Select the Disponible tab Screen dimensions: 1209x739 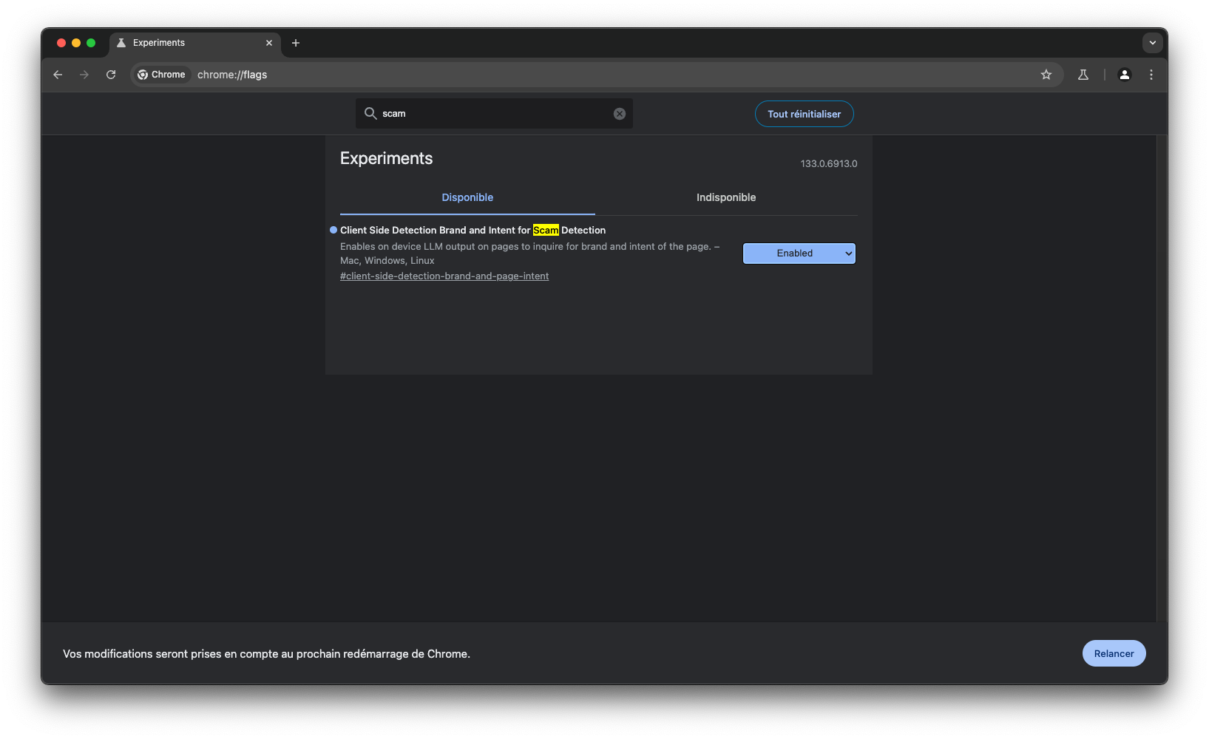pyautogui.click(x=467, y=197)
